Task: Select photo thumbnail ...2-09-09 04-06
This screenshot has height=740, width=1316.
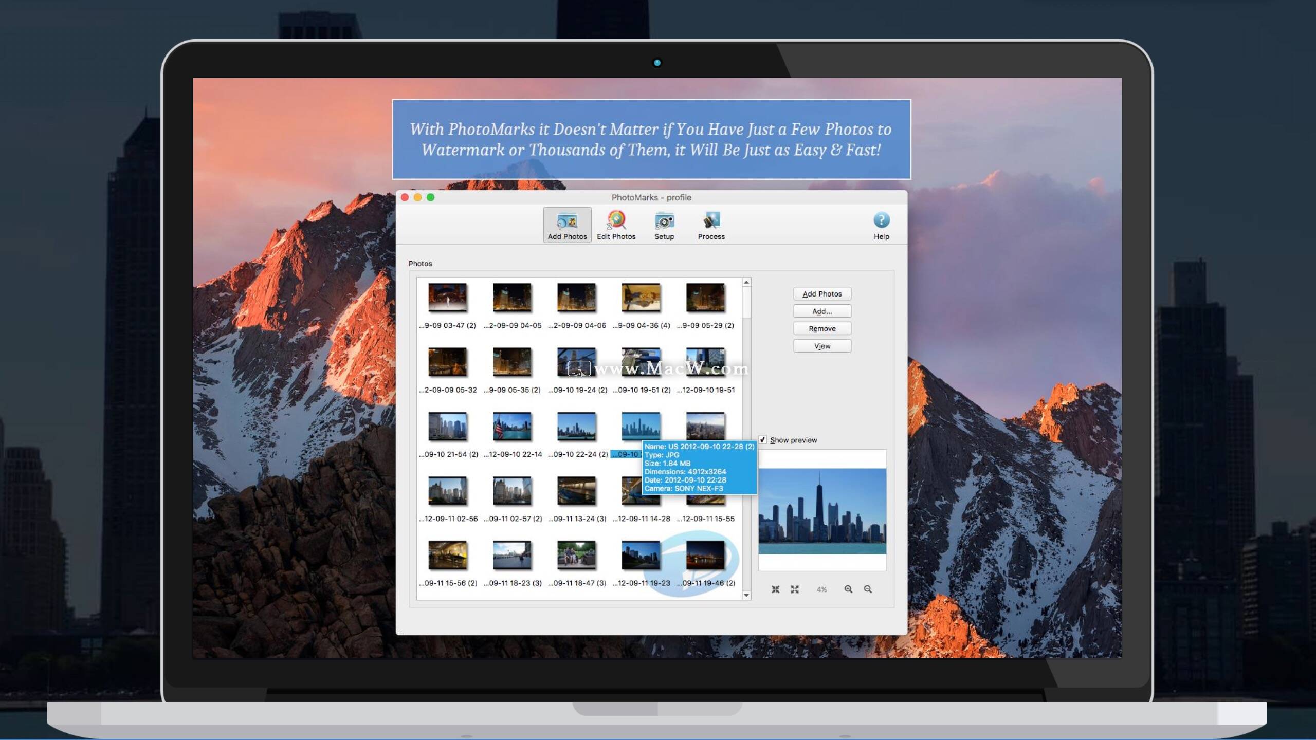Action: (x=576, y=297)
